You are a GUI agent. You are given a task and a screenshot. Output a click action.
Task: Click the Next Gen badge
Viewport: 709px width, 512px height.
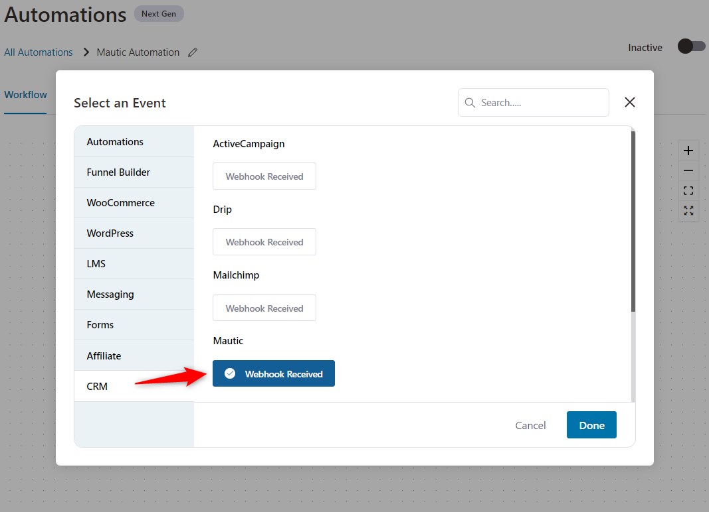(159, 14)
